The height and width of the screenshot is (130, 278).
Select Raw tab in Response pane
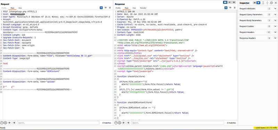pos(126,8)
